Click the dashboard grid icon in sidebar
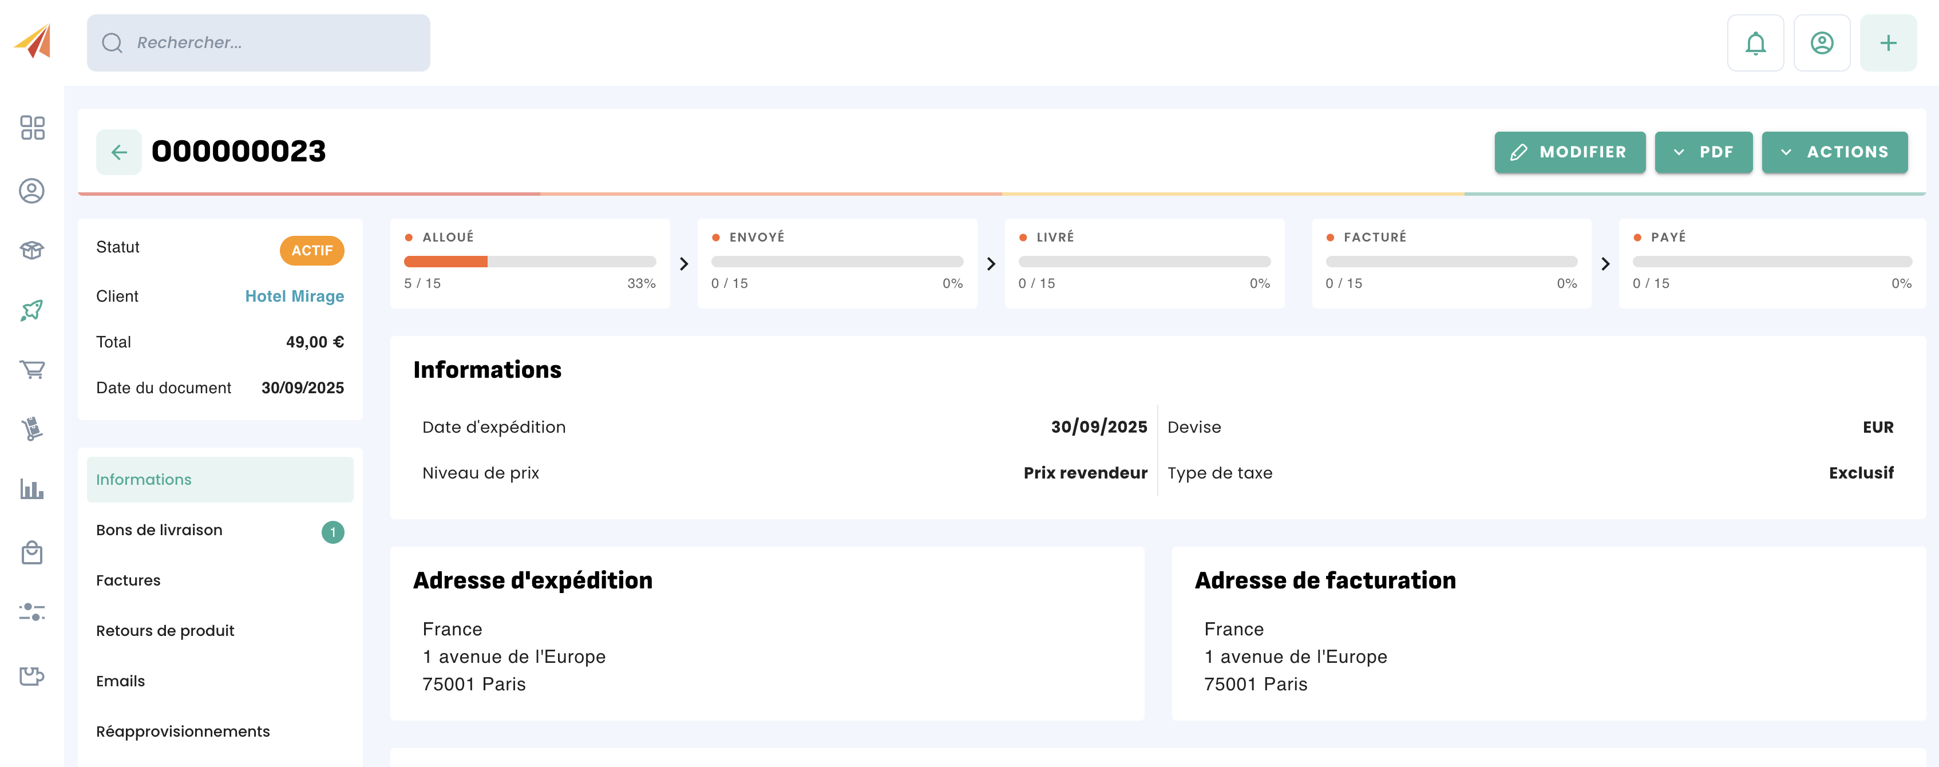The width and height of the screenshot is (1939, 767). pos(33,127)
